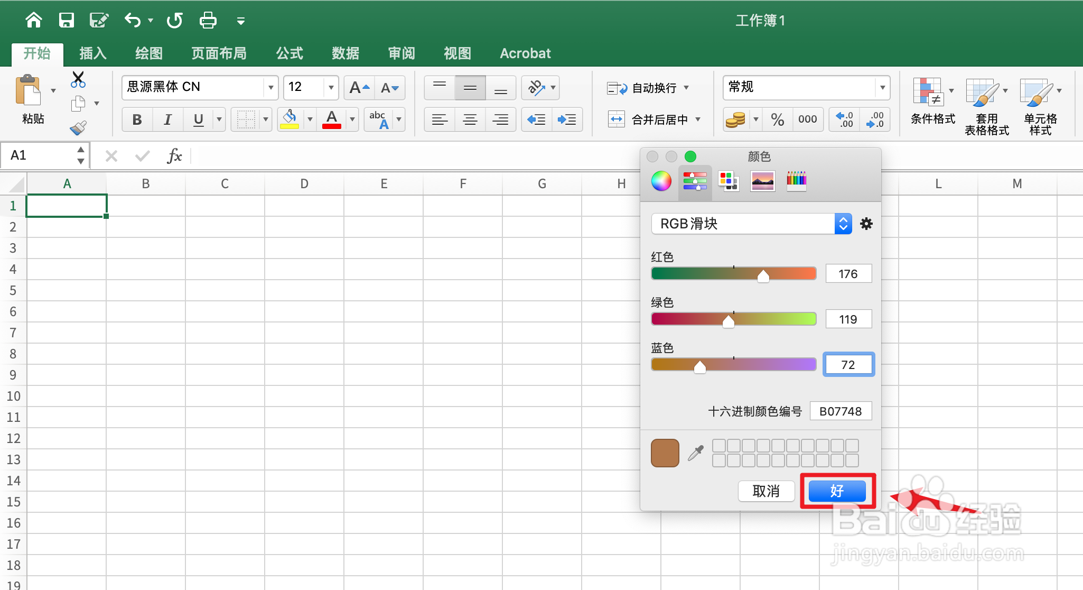Confirm the color with the 好 button
This screenshot has height=590, width=1083.
point(837,491)
